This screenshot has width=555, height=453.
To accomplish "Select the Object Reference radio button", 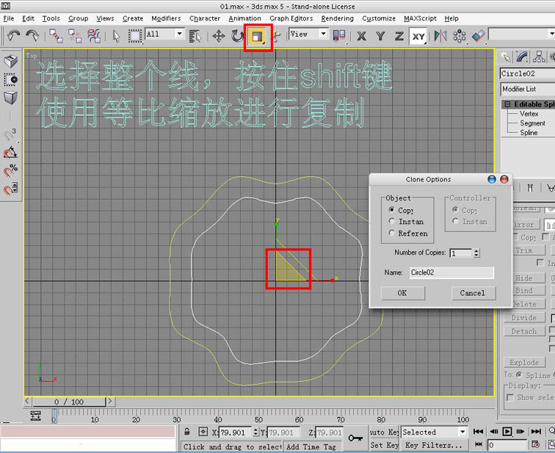I will 391,233.
